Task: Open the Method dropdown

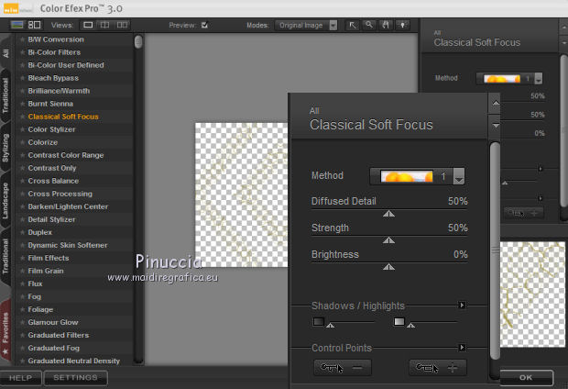Action: pos(459,175)
